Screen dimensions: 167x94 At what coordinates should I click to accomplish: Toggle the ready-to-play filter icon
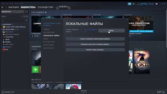pyautogui.click(x=27, y=16)
